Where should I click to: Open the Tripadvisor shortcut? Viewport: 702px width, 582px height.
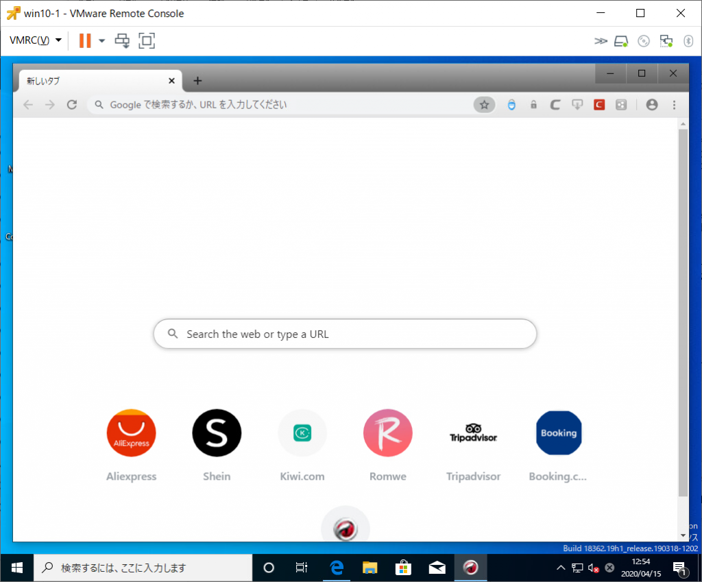pos(473,433)
